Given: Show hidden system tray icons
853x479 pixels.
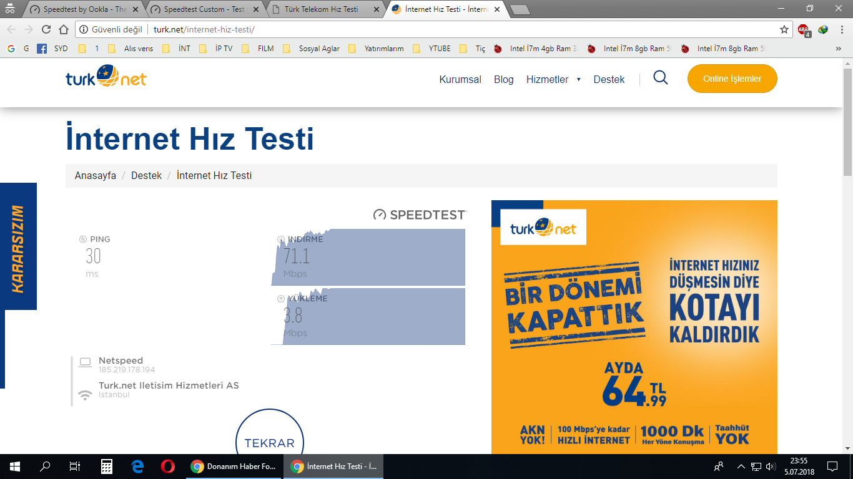Looking at the screenshot, I should point(741,467).
